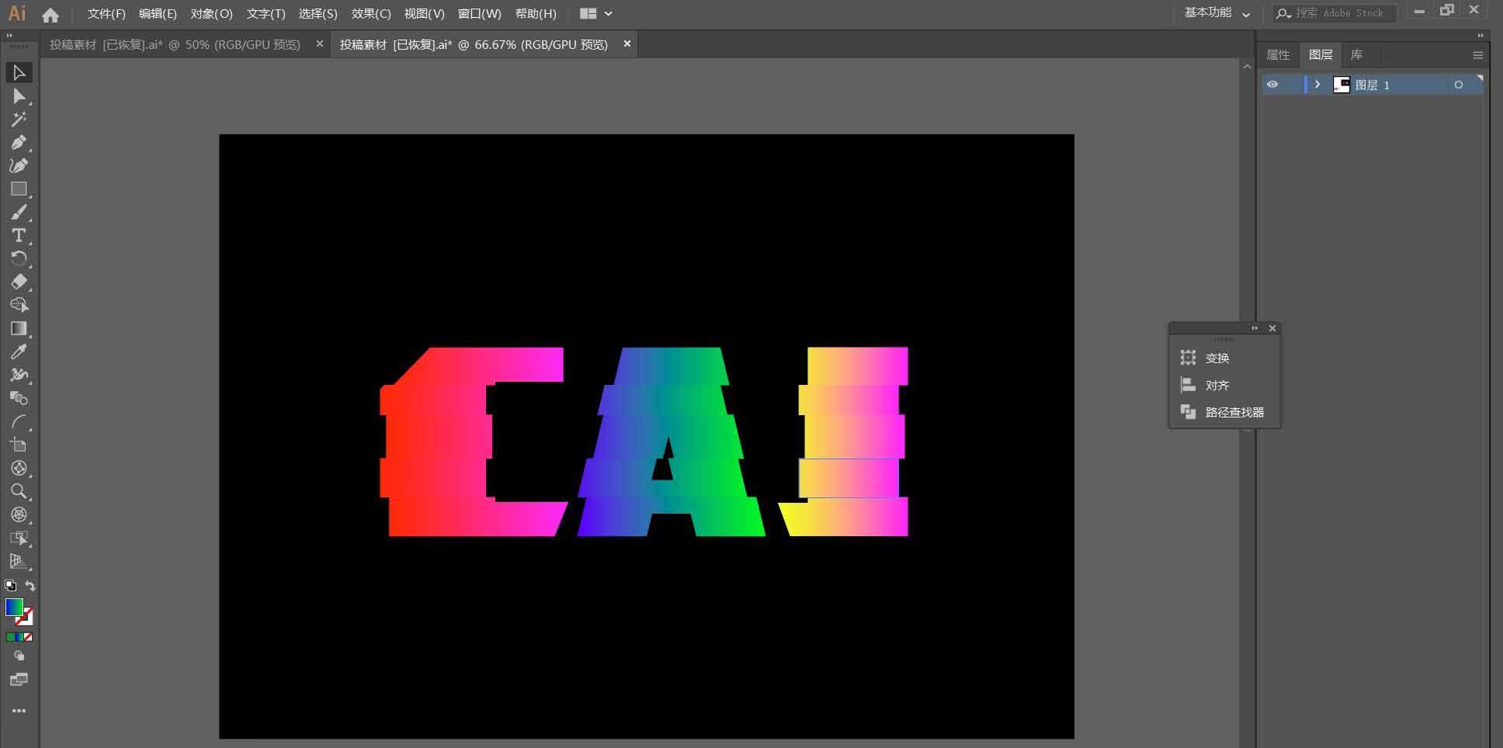Screen dimensions: 1503x748
Task: Select the Polar Grid tool
Action: tap(19, 514)
